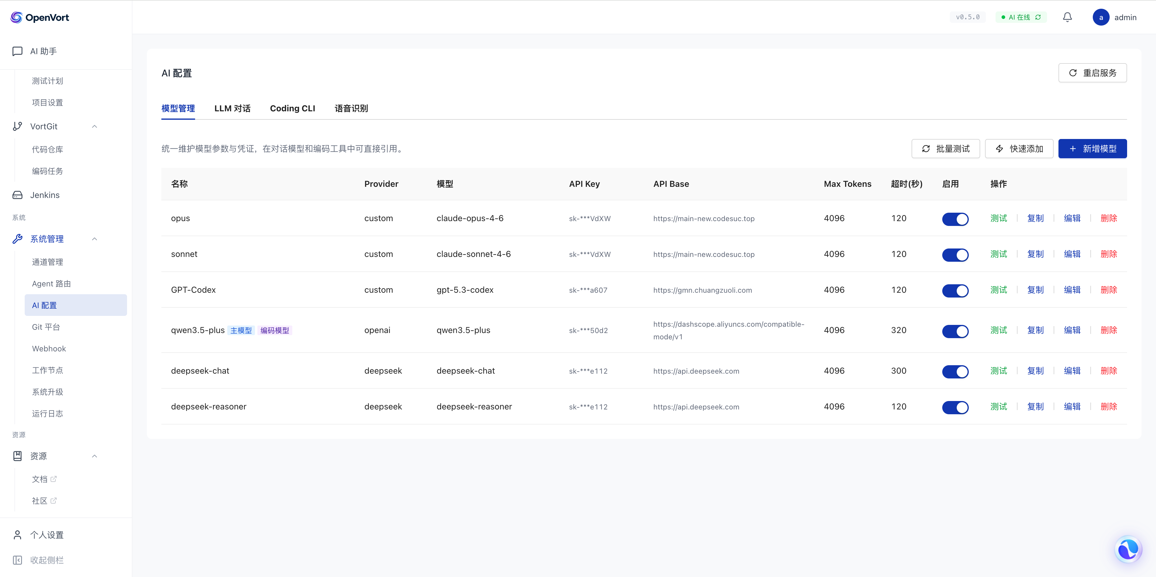Screen dimensions: 1156x577
Task: Click the restart icon in 重启服务
Action: pos(1073,73)
